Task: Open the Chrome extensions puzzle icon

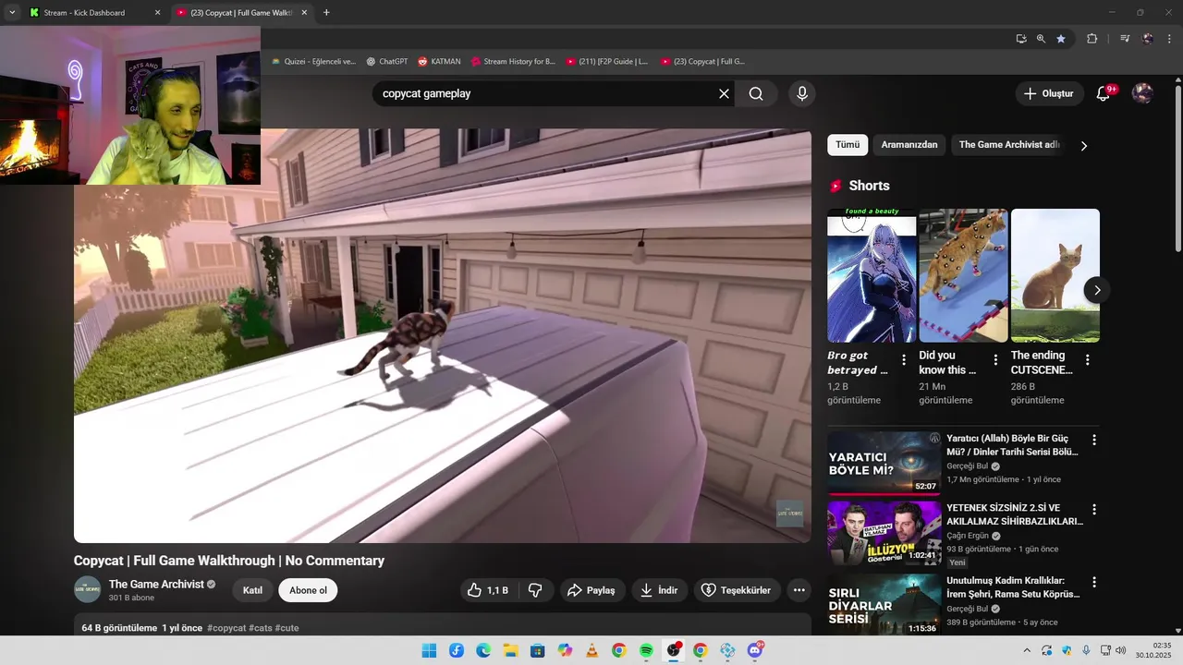Action: [1092, 39]
